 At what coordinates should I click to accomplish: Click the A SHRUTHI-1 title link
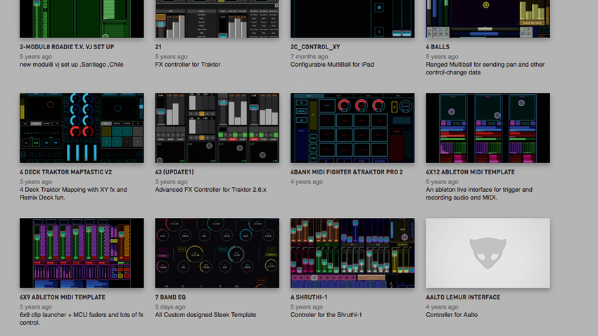[x=309, y=297]
